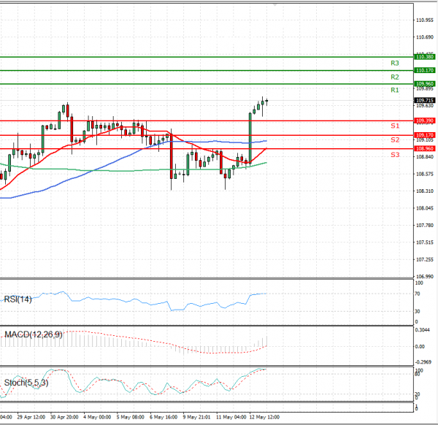
Task: Click the 107.515 price axis value
Action: point(425,242)
